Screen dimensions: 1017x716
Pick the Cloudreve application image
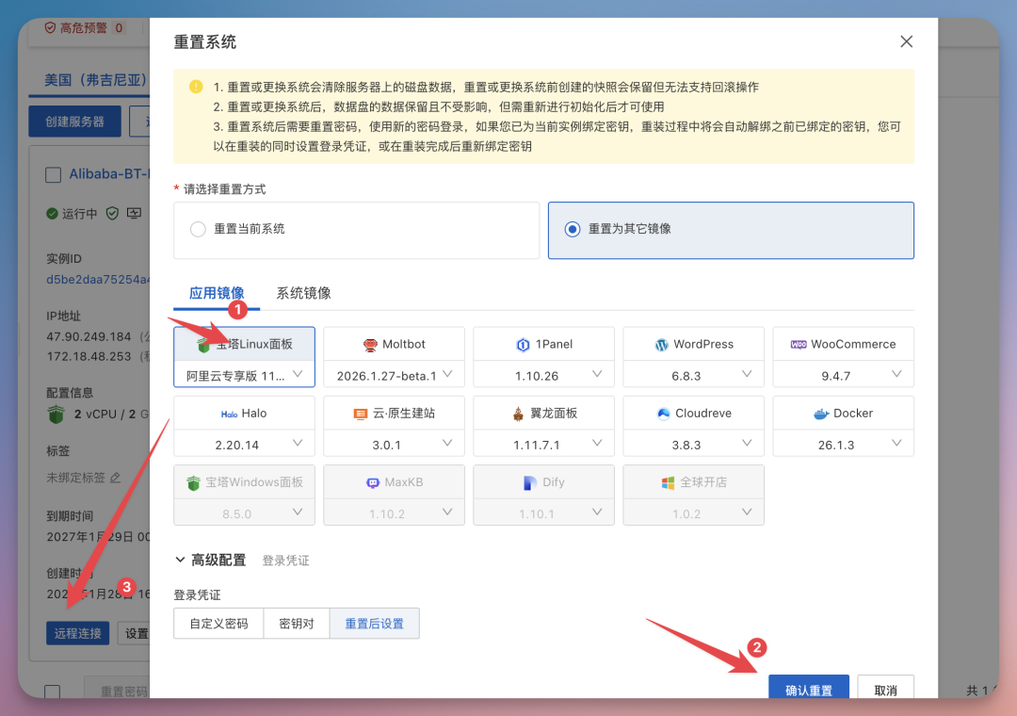[x=693, y=413]
